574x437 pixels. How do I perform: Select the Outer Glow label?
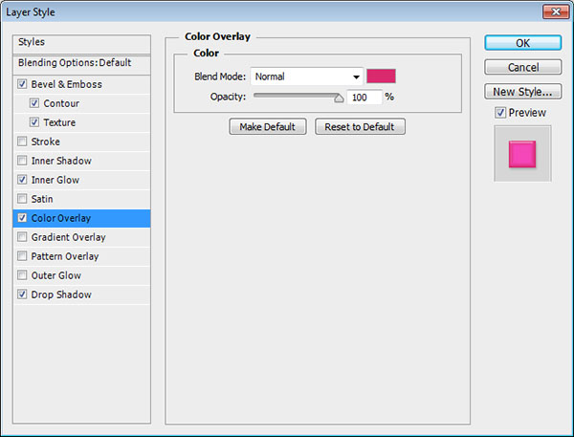pos(56,275)
